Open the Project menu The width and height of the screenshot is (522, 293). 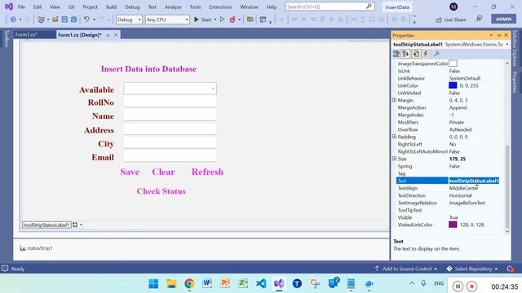pyautogui.click(x=90, y=7)
